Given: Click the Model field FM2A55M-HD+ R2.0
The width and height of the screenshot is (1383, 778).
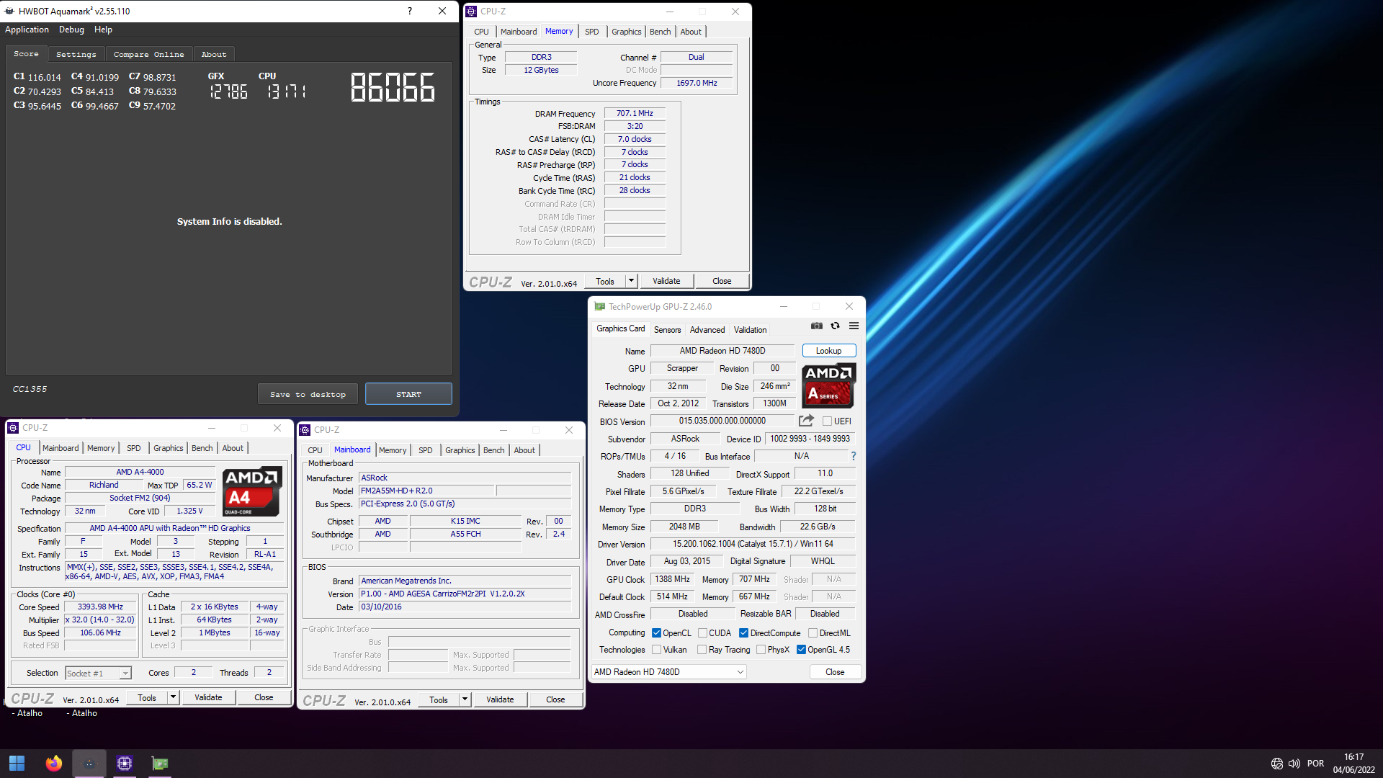Looking at the screenshot, I should coord(426,491).
